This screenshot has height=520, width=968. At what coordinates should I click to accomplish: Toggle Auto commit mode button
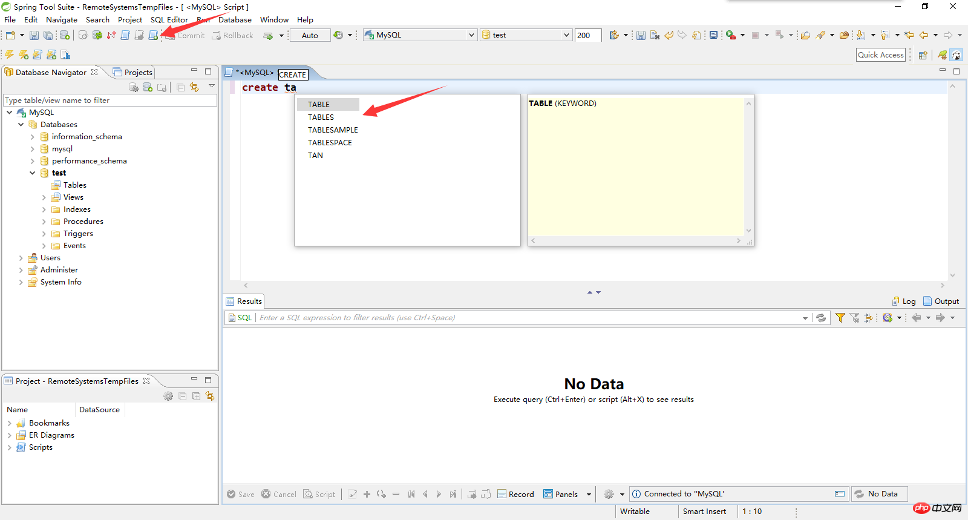click(x=310, y=35)
